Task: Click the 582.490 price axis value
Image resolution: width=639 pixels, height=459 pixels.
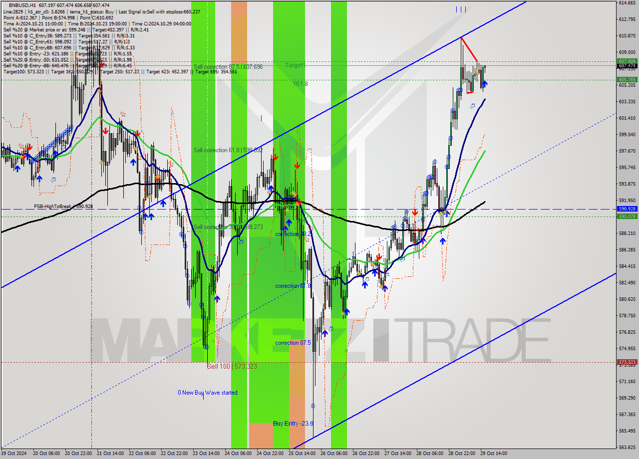Action: click(x=627, y=283)
